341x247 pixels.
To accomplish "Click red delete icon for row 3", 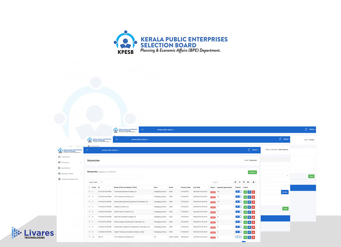I will click(x=253, y=202).
